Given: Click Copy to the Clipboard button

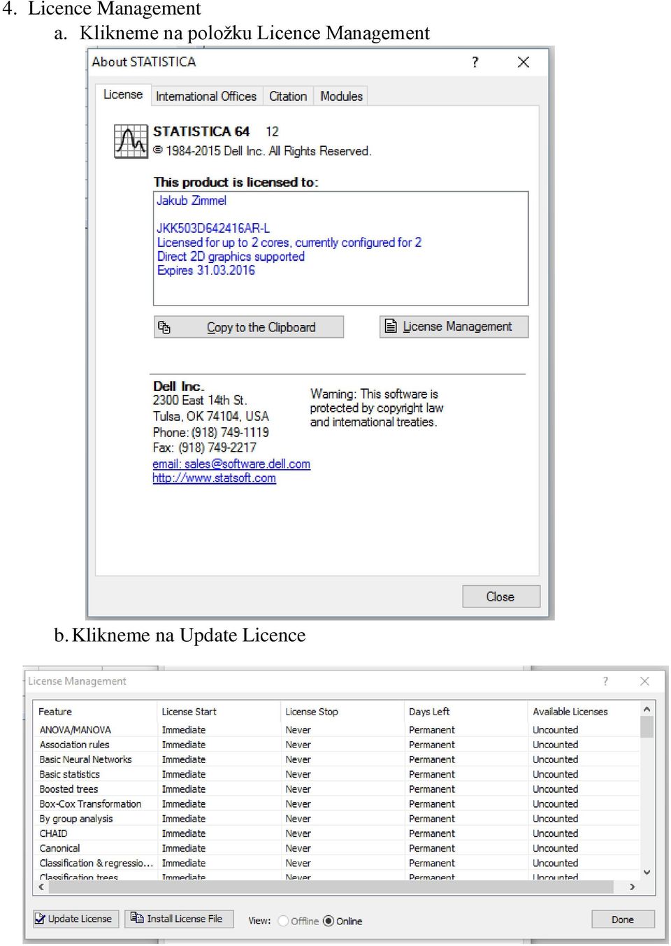Looking at the screenshot, I should coord(249,327).
